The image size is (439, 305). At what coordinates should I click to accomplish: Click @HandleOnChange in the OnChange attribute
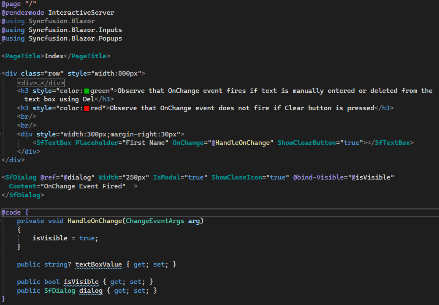pyautogui.click(x=240, y=143)
